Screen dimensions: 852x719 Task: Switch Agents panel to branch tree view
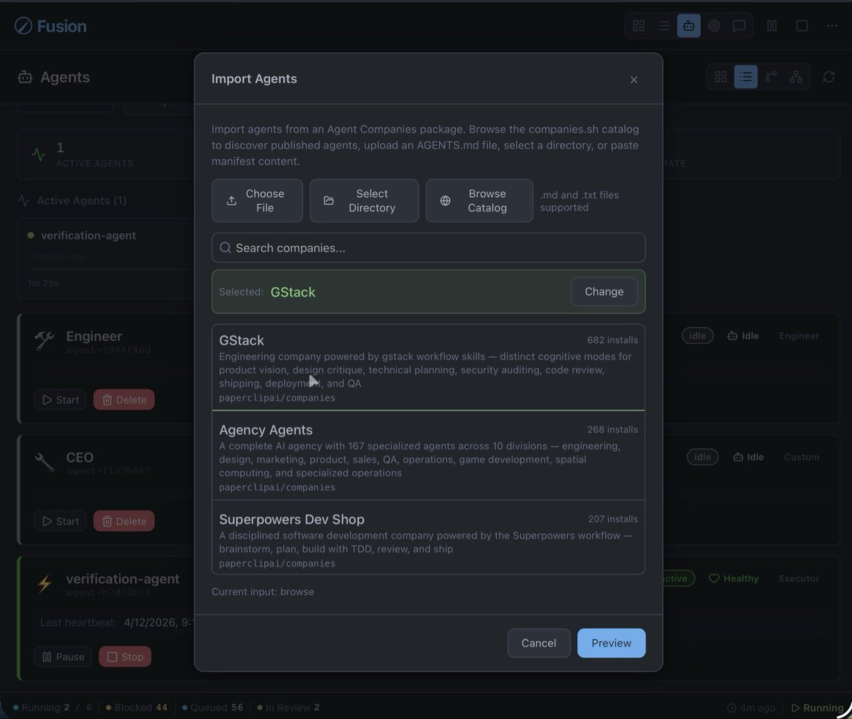(771, 77)
